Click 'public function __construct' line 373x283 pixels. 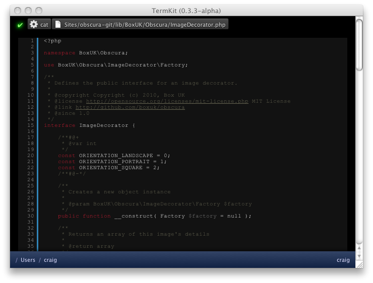tap(155, 216)
